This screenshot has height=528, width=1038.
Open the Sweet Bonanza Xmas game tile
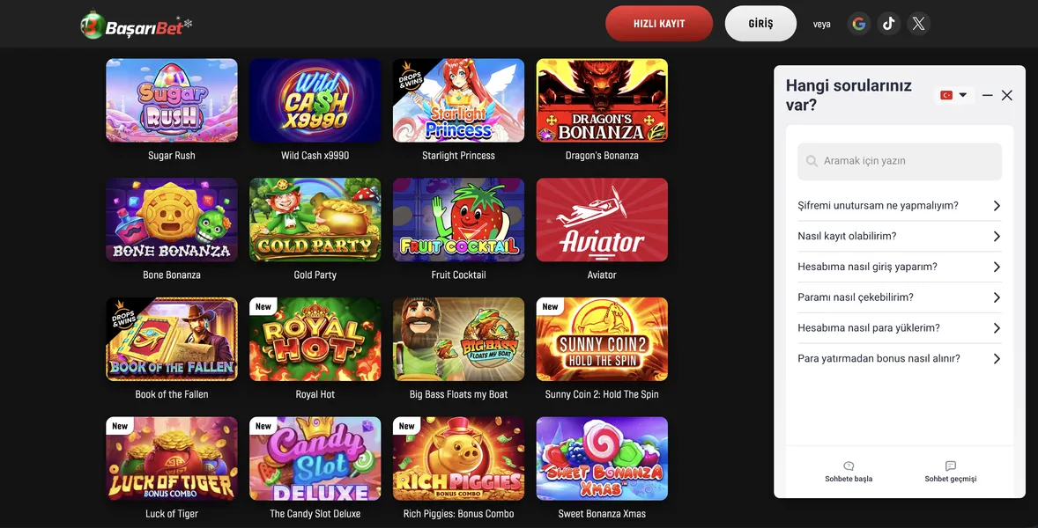tap(602, 458)
